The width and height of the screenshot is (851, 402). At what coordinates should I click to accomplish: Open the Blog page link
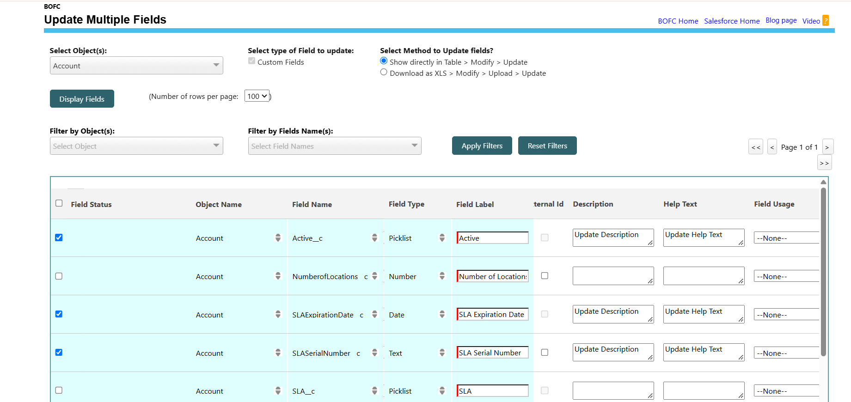tap(781, 20)
